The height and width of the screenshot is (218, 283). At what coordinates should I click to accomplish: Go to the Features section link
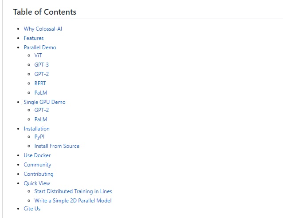click(34, 38)
